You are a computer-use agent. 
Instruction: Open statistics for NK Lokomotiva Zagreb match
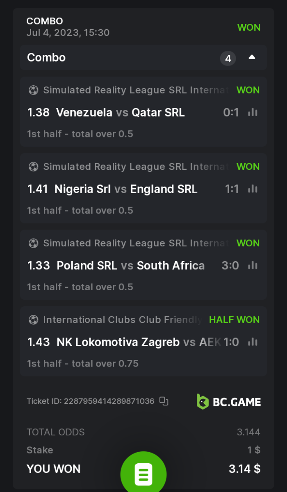click(253, 342)
